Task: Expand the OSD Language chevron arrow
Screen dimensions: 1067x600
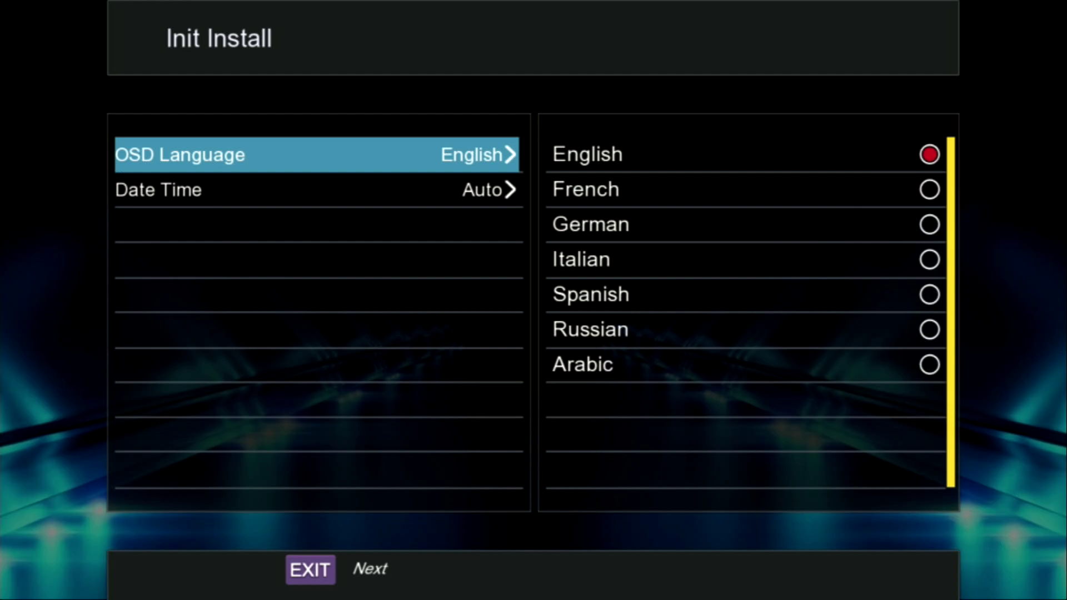Action: [x=510, y=154]
